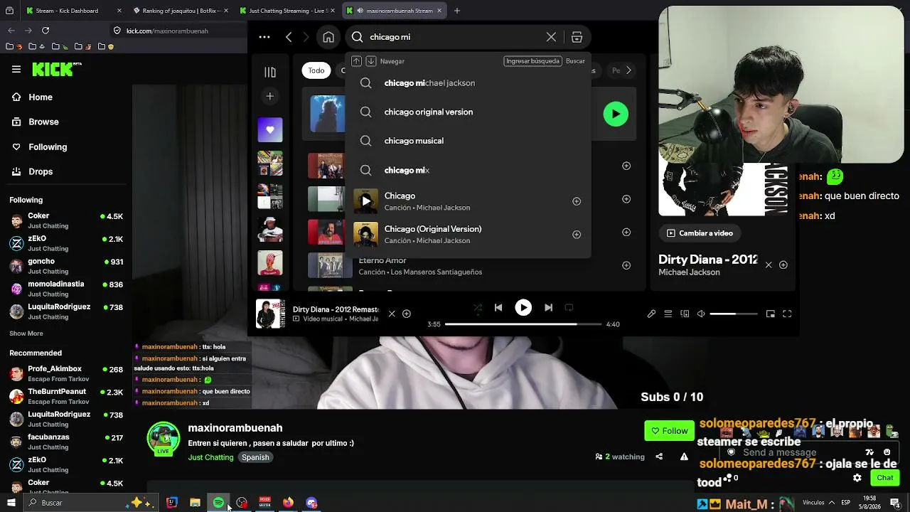Screen dimensions: 910x512
Task: Show lyrics with the microphone icon
Action: click(x=651, y=314)
